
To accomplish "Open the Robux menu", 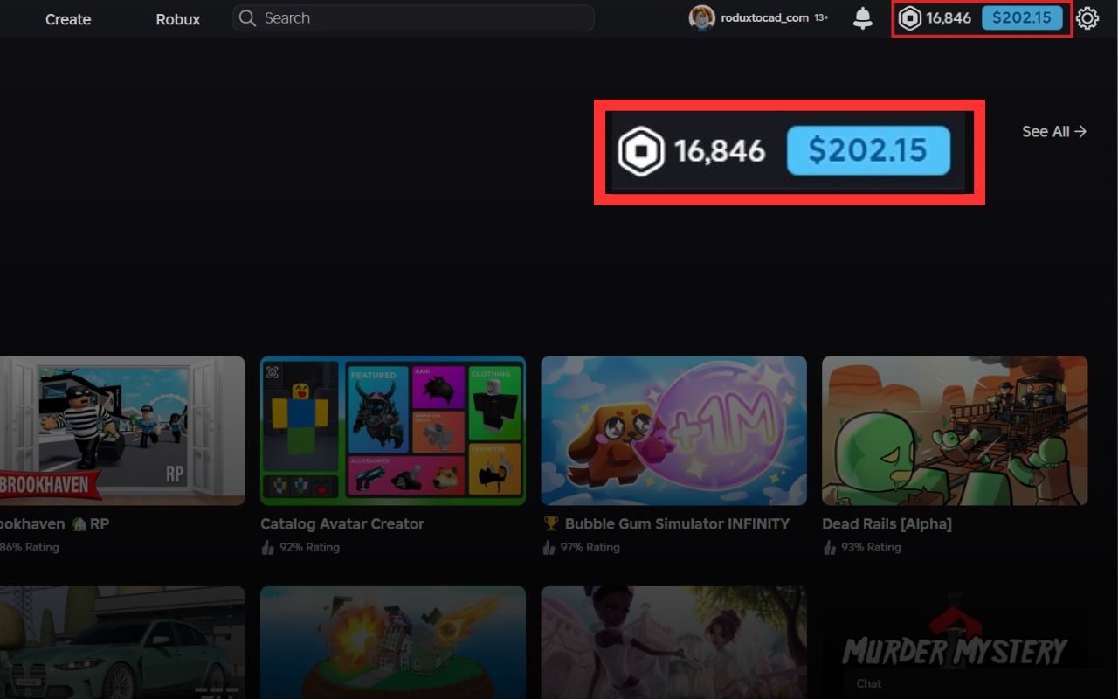I will click(177, 18).
